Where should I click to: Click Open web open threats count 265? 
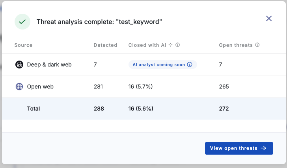224,87
